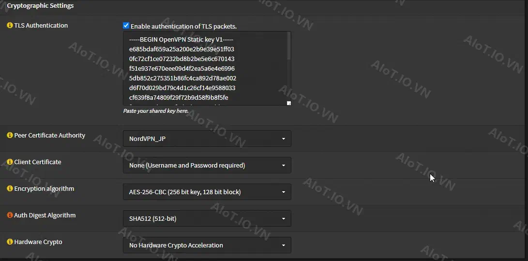
Task: Click the Client Certificate info icon
Action: click(10, 162)
